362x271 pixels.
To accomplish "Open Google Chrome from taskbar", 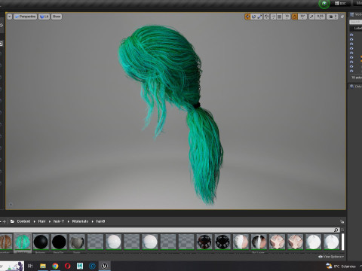I will click(55, 266).
